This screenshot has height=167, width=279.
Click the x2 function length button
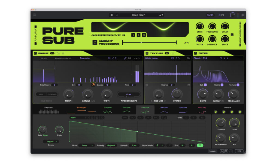coord(202,117)
